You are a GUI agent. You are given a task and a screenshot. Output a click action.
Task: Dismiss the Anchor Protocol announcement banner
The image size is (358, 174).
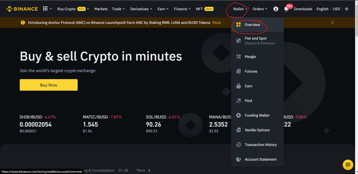[x=332, y=23]
